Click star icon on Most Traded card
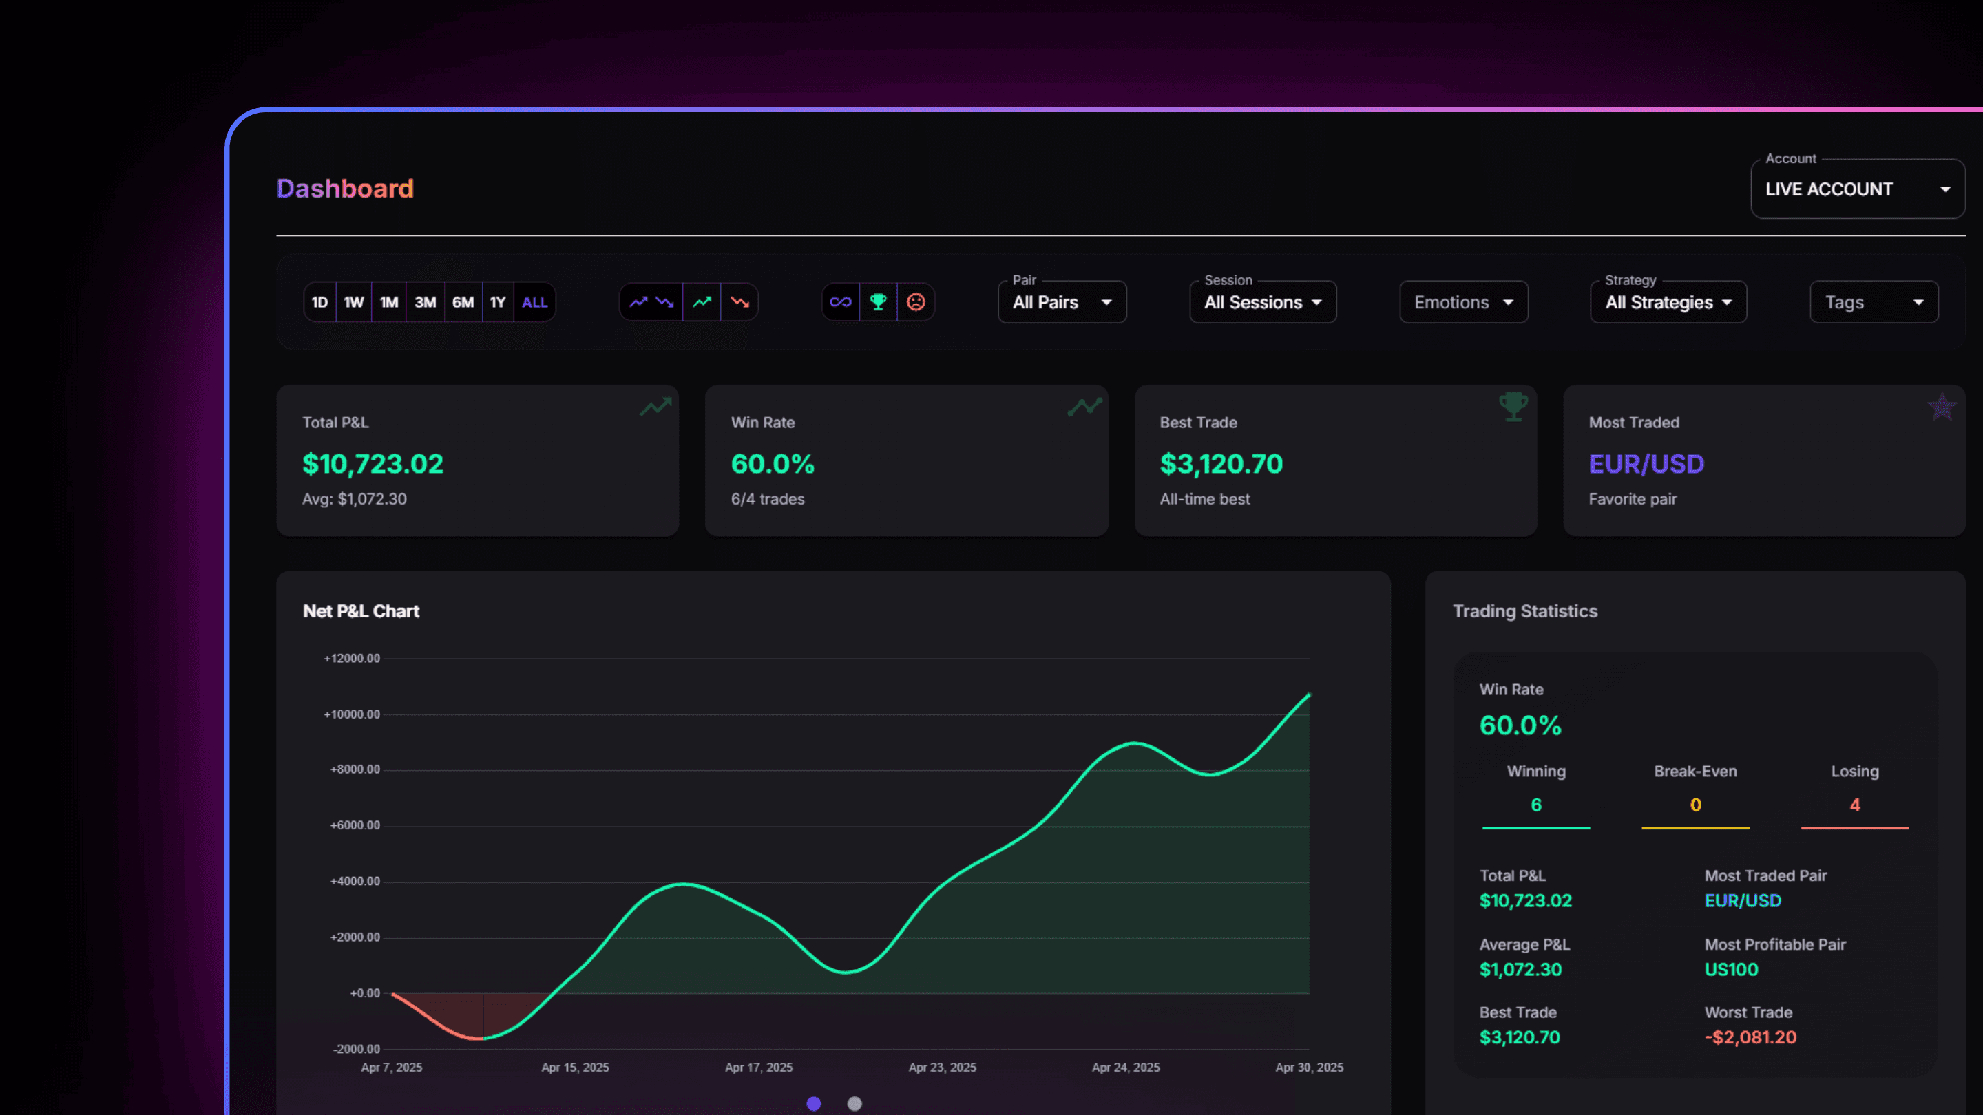The width and height of the screenshot is (1983, 1115). coord(1942,406)
